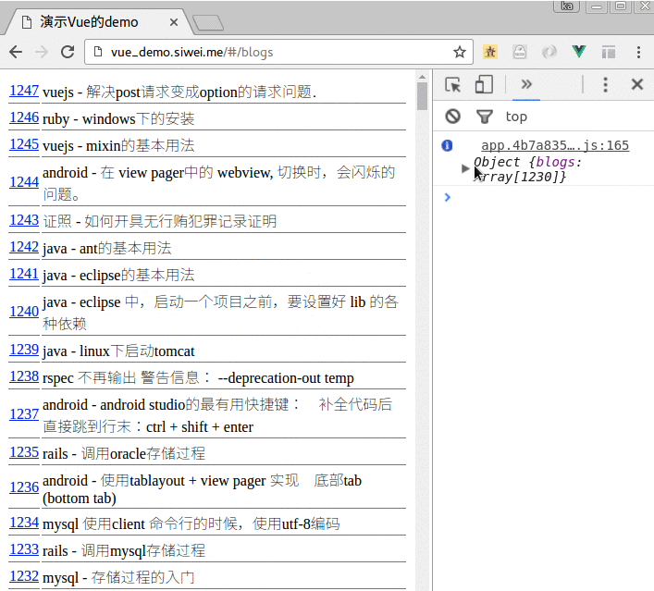Click the Vue devtools extension icon

(579, 52)
